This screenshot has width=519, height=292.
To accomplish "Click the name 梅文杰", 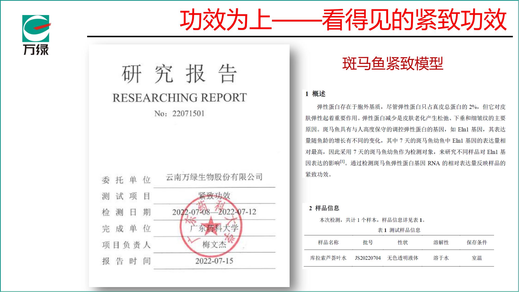I will coord(214,244).
